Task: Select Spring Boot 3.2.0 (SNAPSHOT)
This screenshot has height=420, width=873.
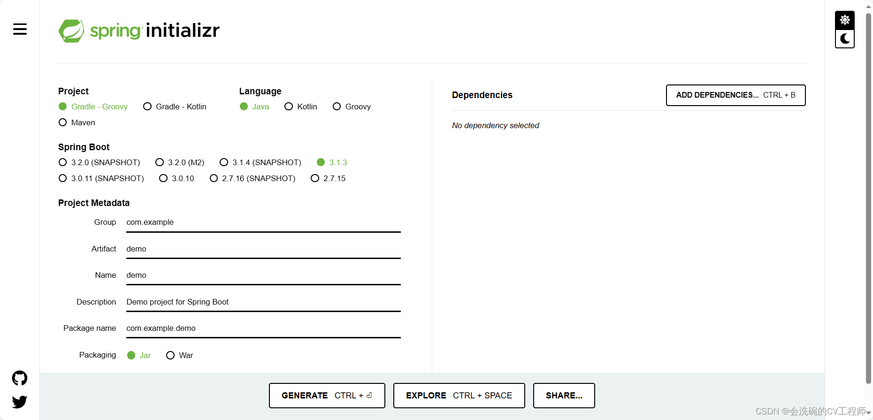Action: pyautogui.click(x=99, y=162)
